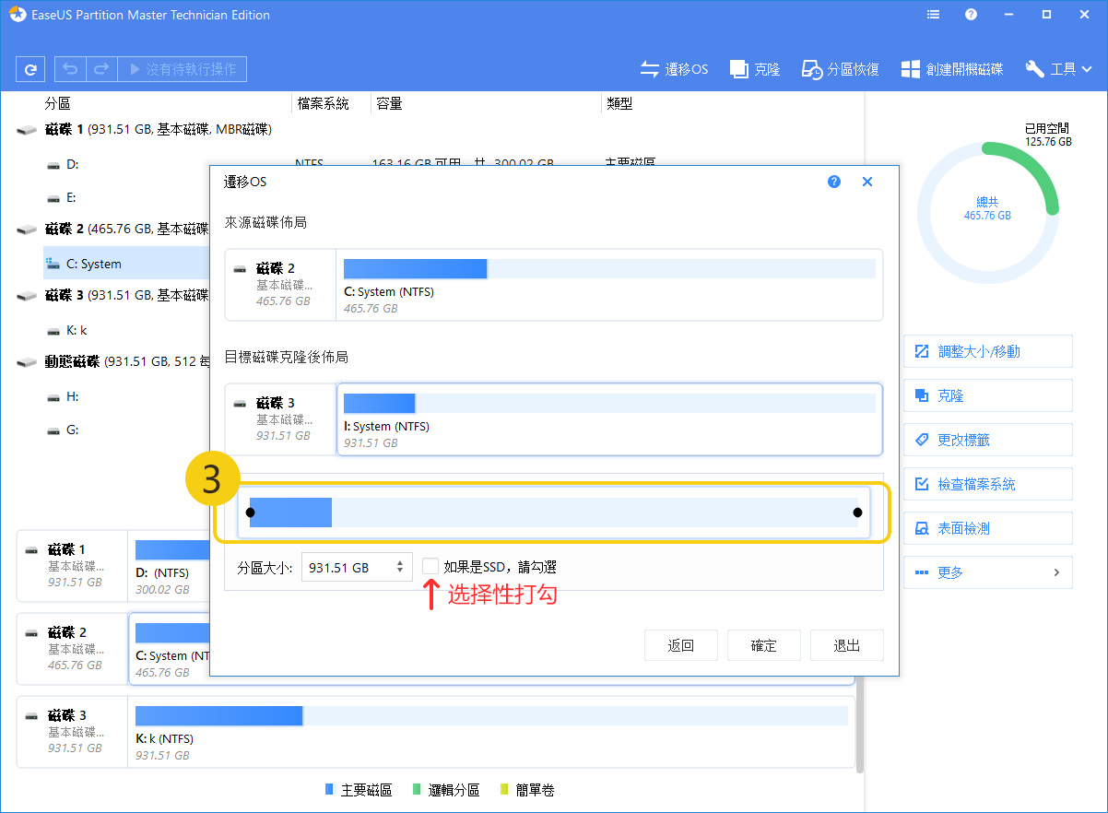
Task: Open 分區恢復 in the toolbar
Action: point(840,69)
